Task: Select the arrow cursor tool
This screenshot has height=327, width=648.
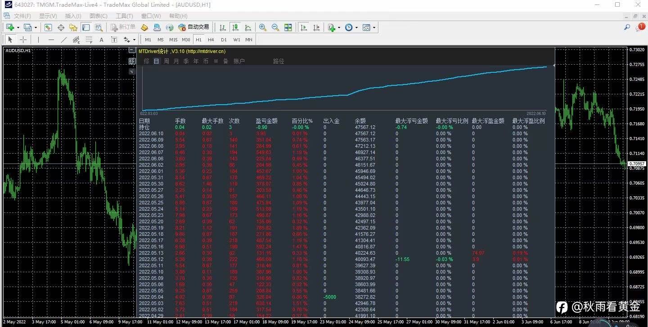Action: click(x=11, y=40)
